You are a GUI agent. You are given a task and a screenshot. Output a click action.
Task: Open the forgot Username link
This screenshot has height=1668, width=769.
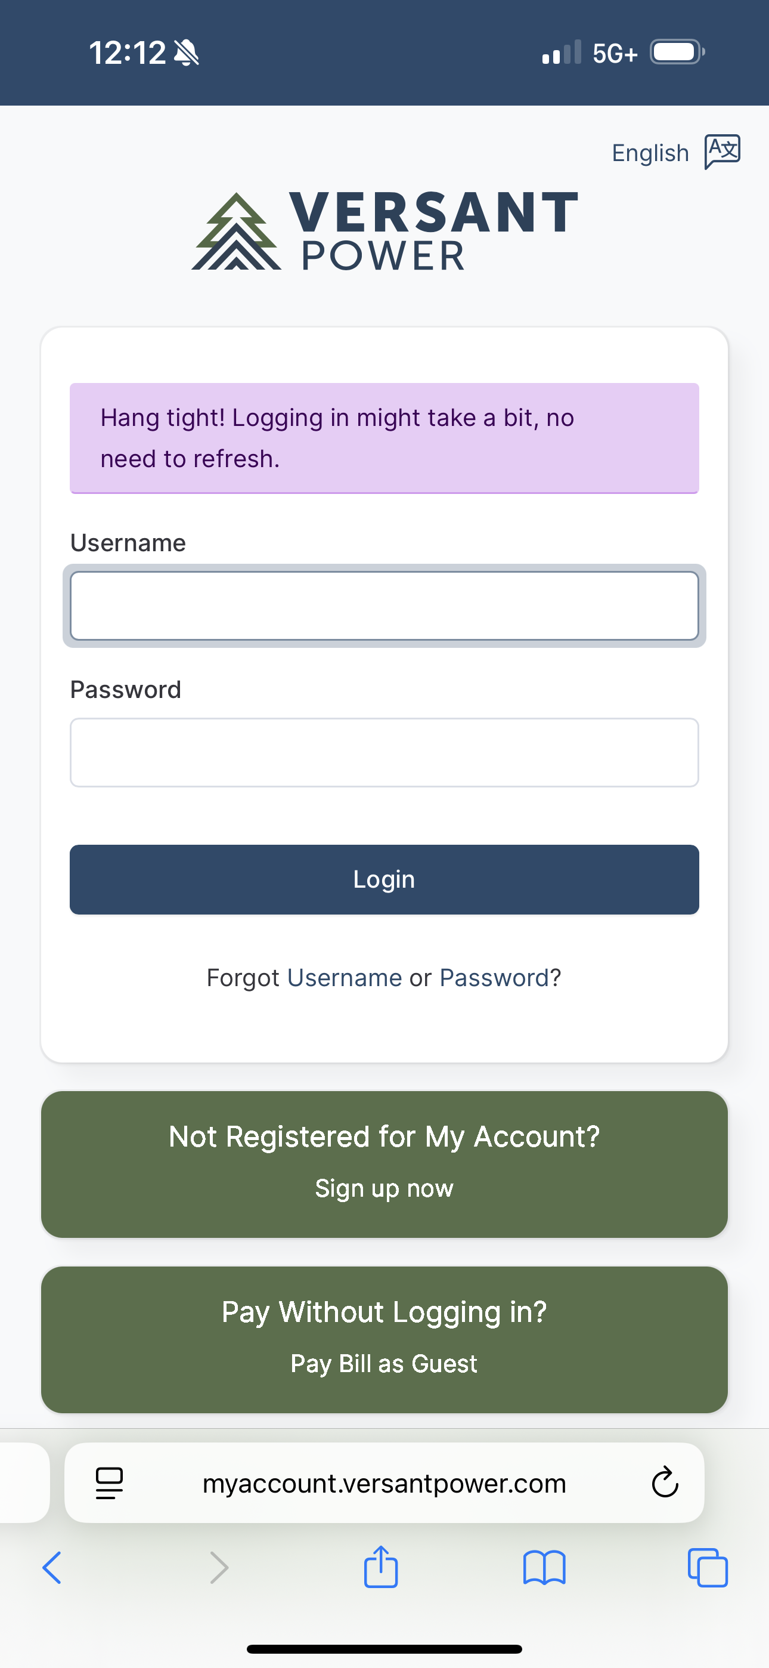point(345,978)
